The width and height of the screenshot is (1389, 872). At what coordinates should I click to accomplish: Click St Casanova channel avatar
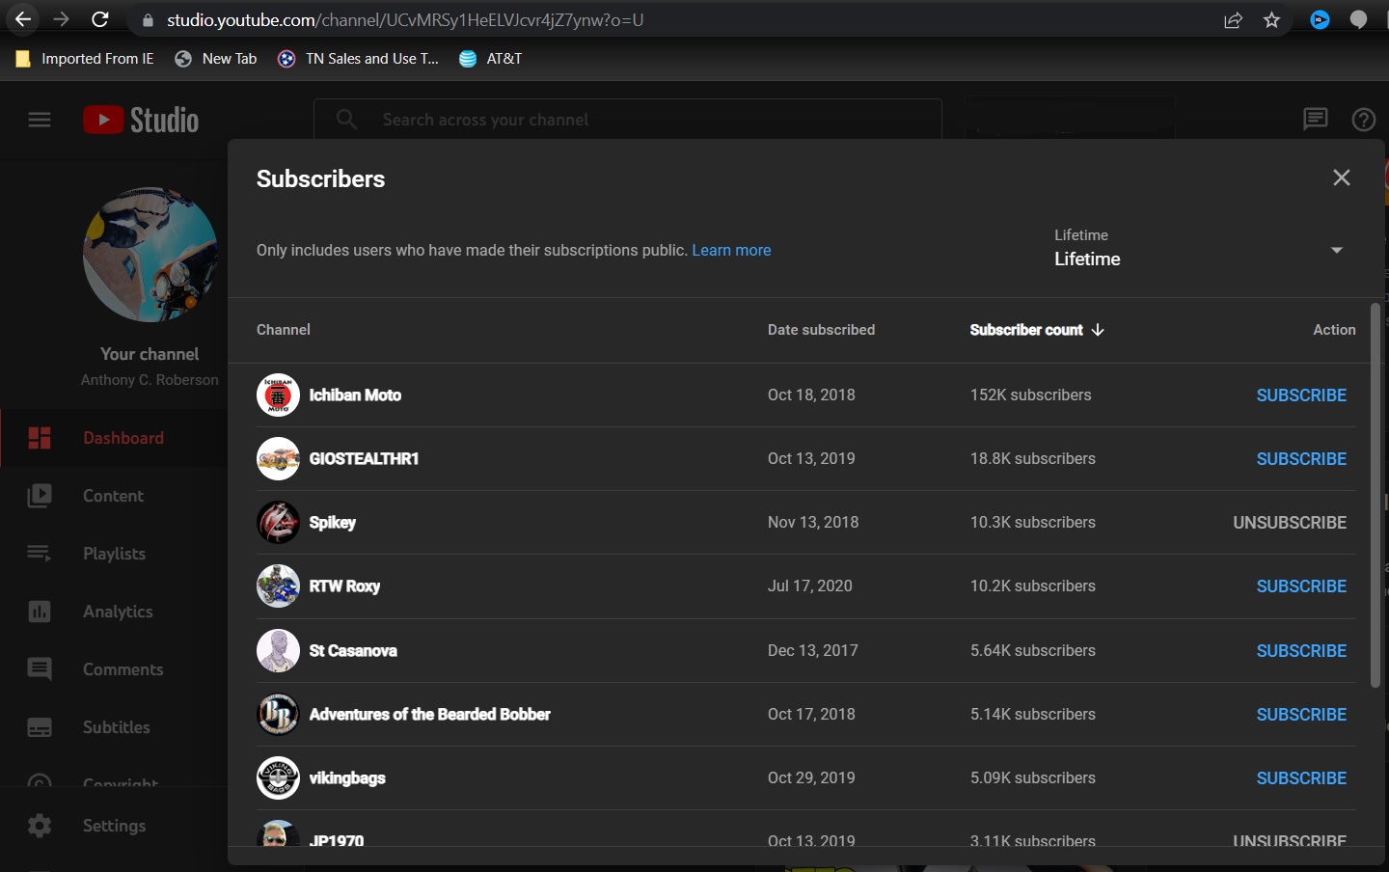(278, 651)
